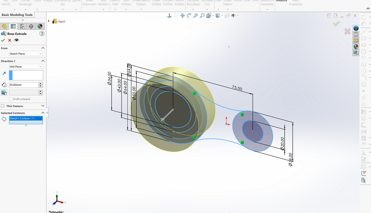Open Boss-Extrude help question mark

pyautogui.click(x=42, y=34)
